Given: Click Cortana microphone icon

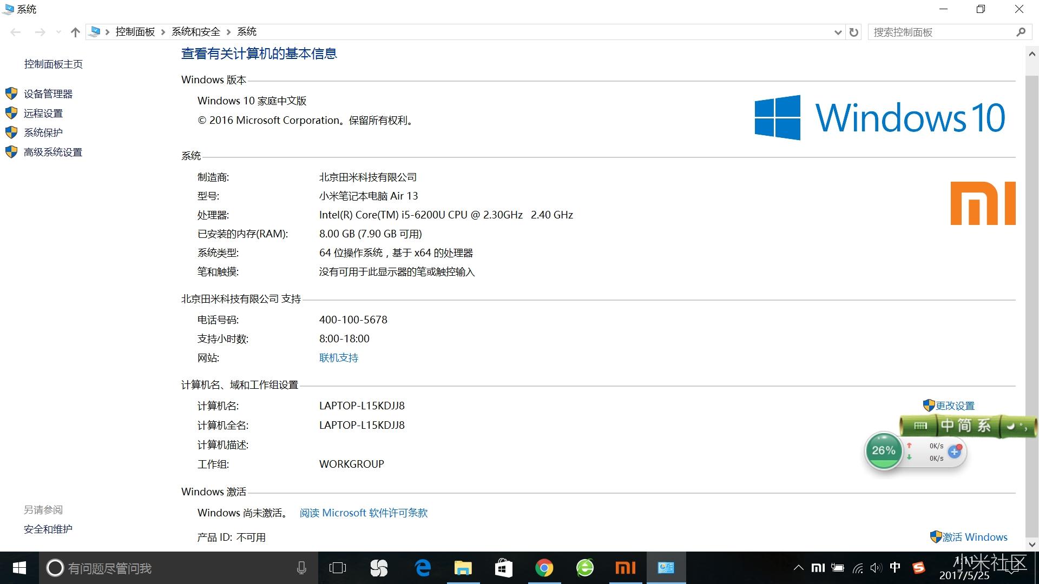Looking at the screenshot, I should point(301,568).
